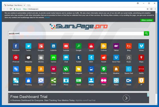Image resolution: width=159 pixels, height=107 pixels.
Task: Select the StartPage browser tab
Action: (14, 5)
